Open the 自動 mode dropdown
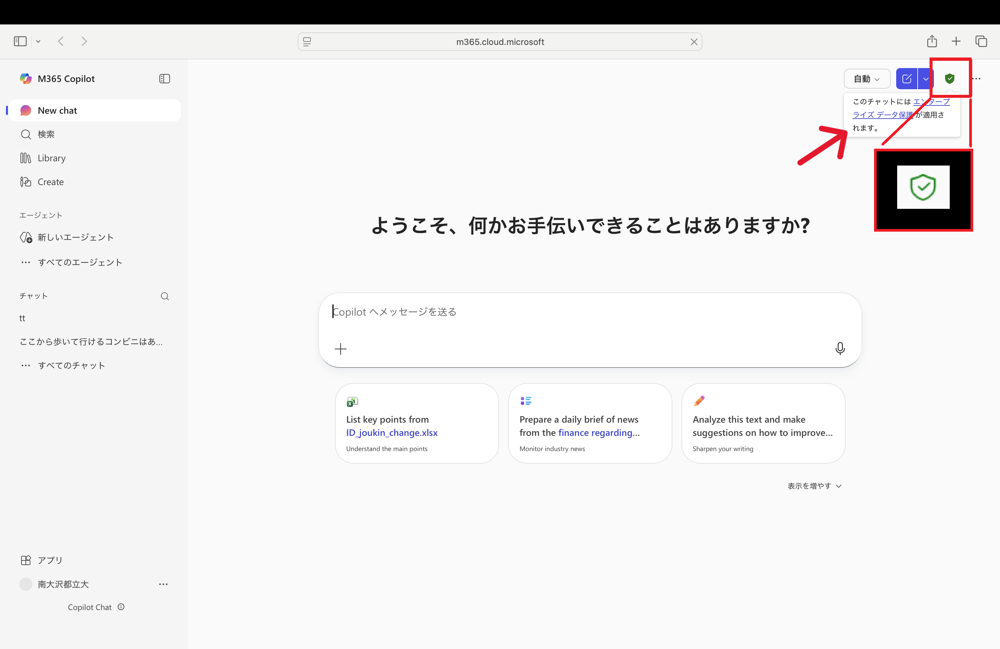Image resolution: width=1000 pixels, height=649 pixels. [x=866, y=79]
